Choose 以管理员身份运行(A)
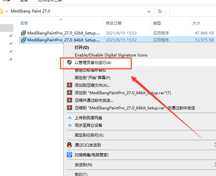Viewport: 216px width, 176px height. (x=93, y=63)
